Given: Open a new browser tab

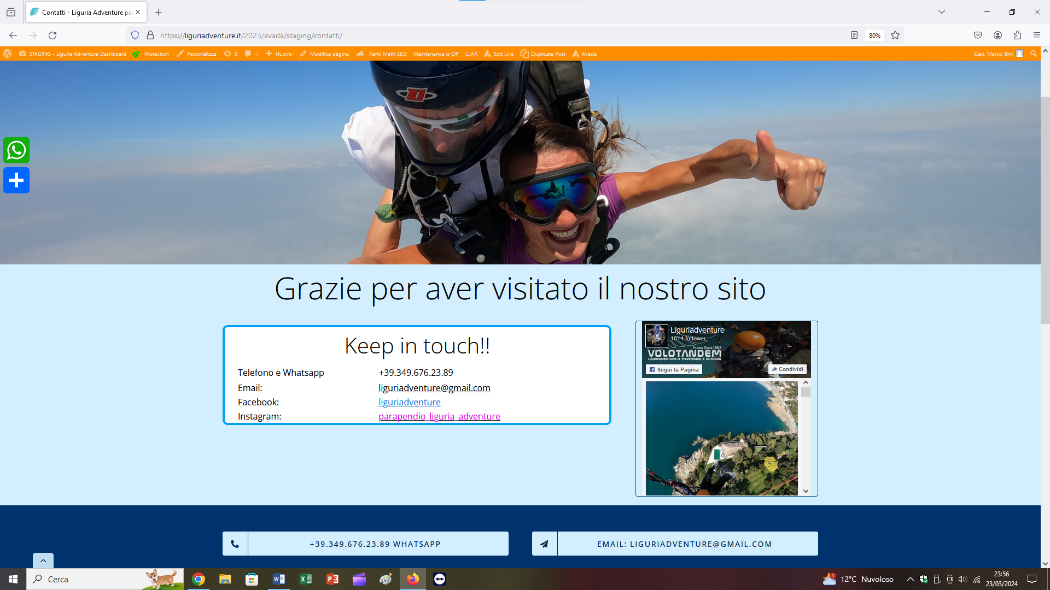Looking at the screenshot, I should pyautogui.click(x=159, y=12).
